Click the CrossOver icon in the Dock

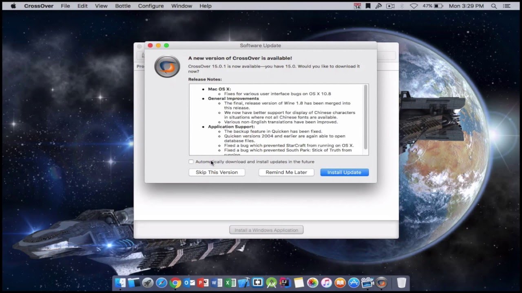pyautogui.click(x=381, y=282)
